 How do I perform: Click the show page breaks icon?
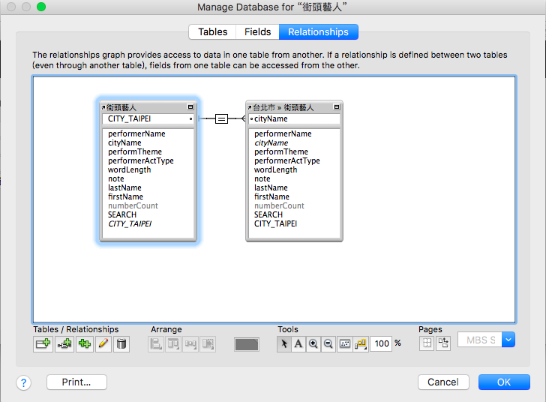pyautogui.click(x=427, y=343)
